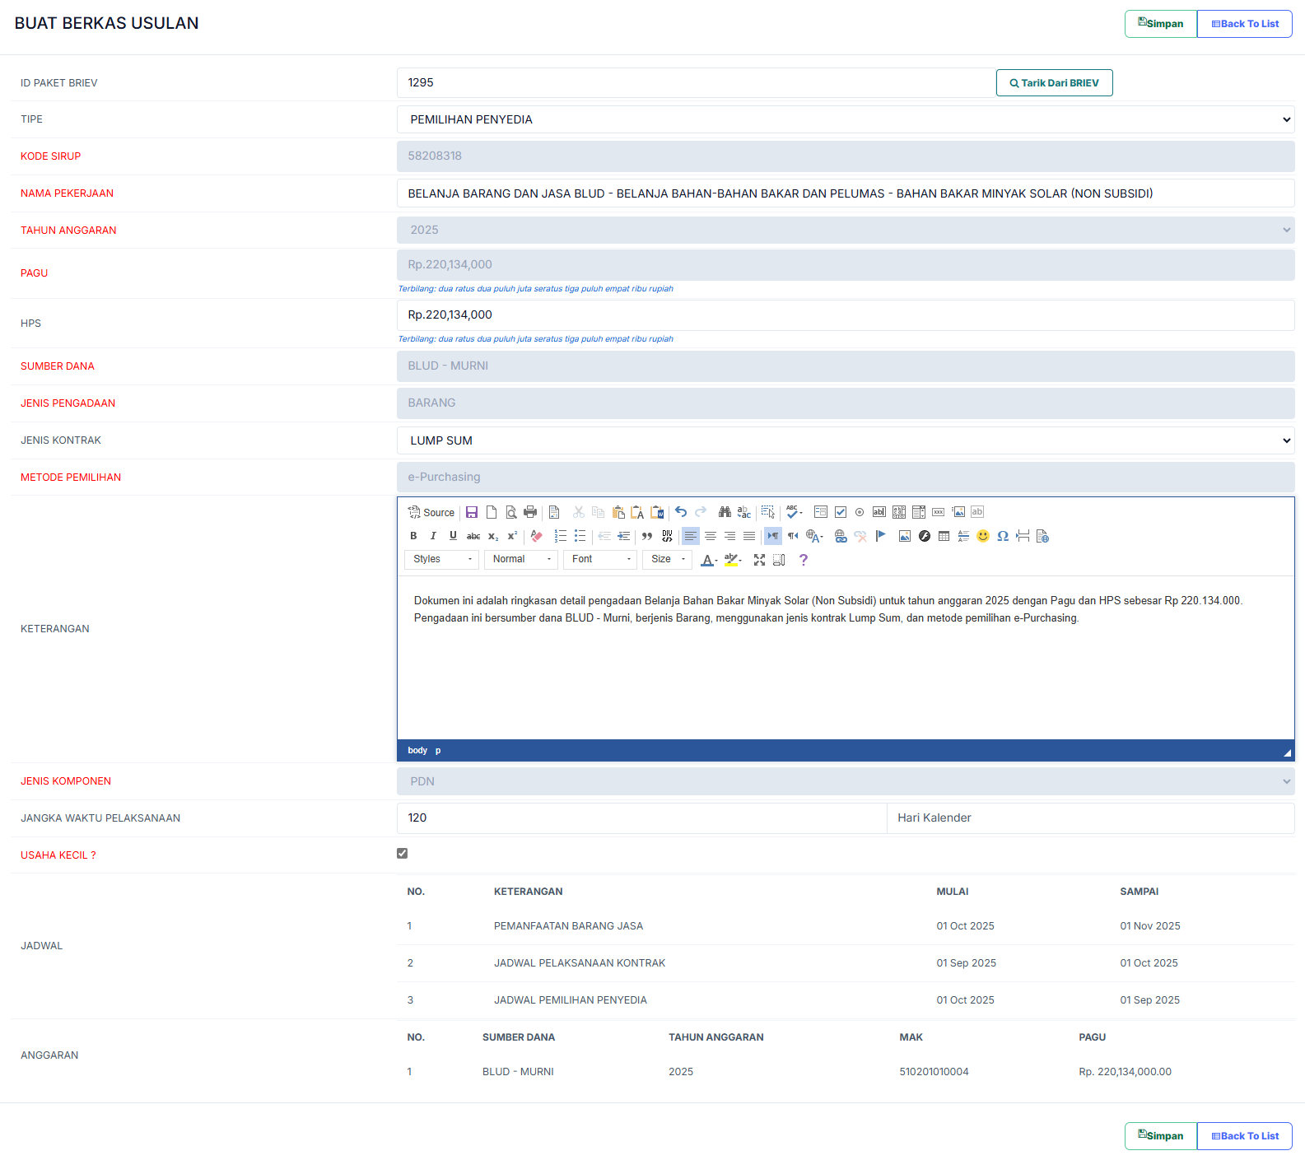Click the Save icon in editor toolbar
Screen dimensions: 1305x1160
472,512
